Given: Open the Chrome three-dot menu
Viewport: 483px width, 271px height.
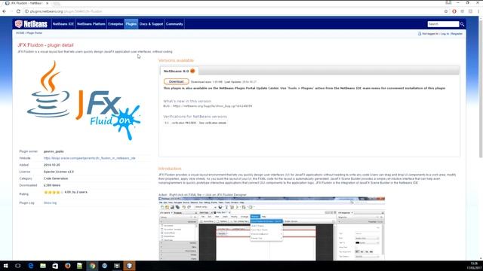Looking at the screenshot, I should [x=478, y=11].
